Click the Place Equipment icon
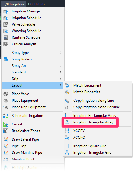The image size is (133, 171). tap(6, 101)
